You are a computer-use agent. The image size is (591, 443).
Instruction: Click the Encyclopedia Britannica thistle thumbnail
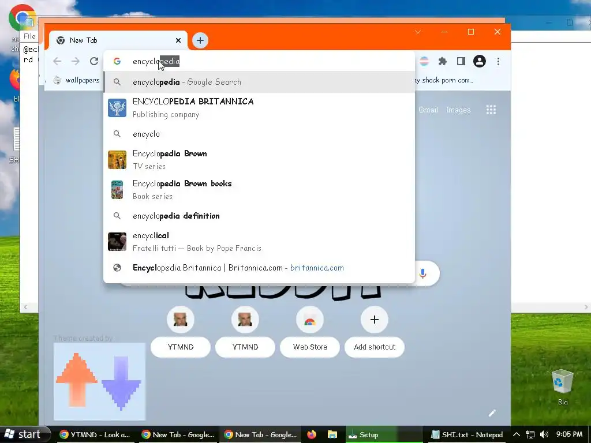pos(117,108)
